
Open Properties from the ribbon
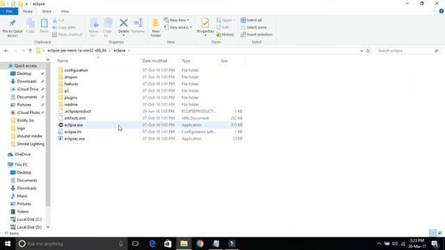tap(205, 27)
